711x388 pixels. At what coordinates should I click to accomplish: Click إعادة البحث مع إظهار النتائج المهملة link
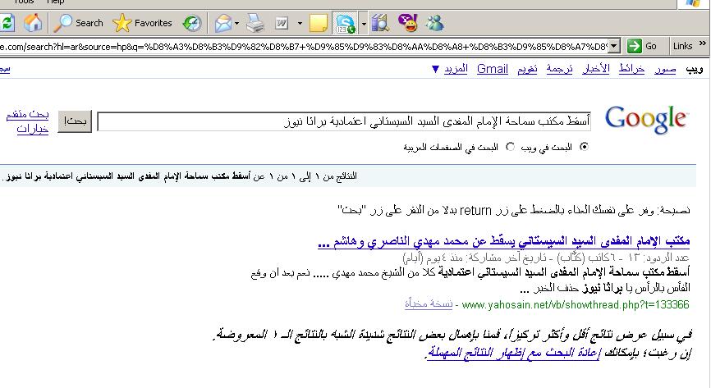click(513, 352)
